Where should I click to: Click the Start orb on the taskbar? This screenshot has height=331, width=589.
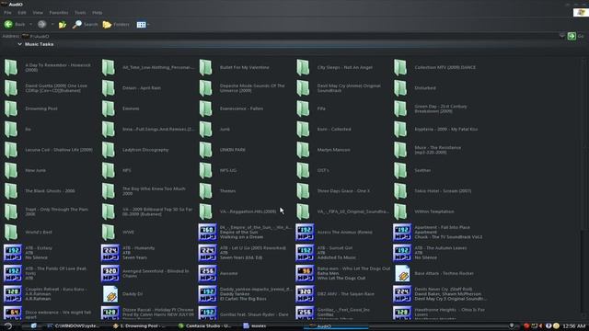click(7, 326)
